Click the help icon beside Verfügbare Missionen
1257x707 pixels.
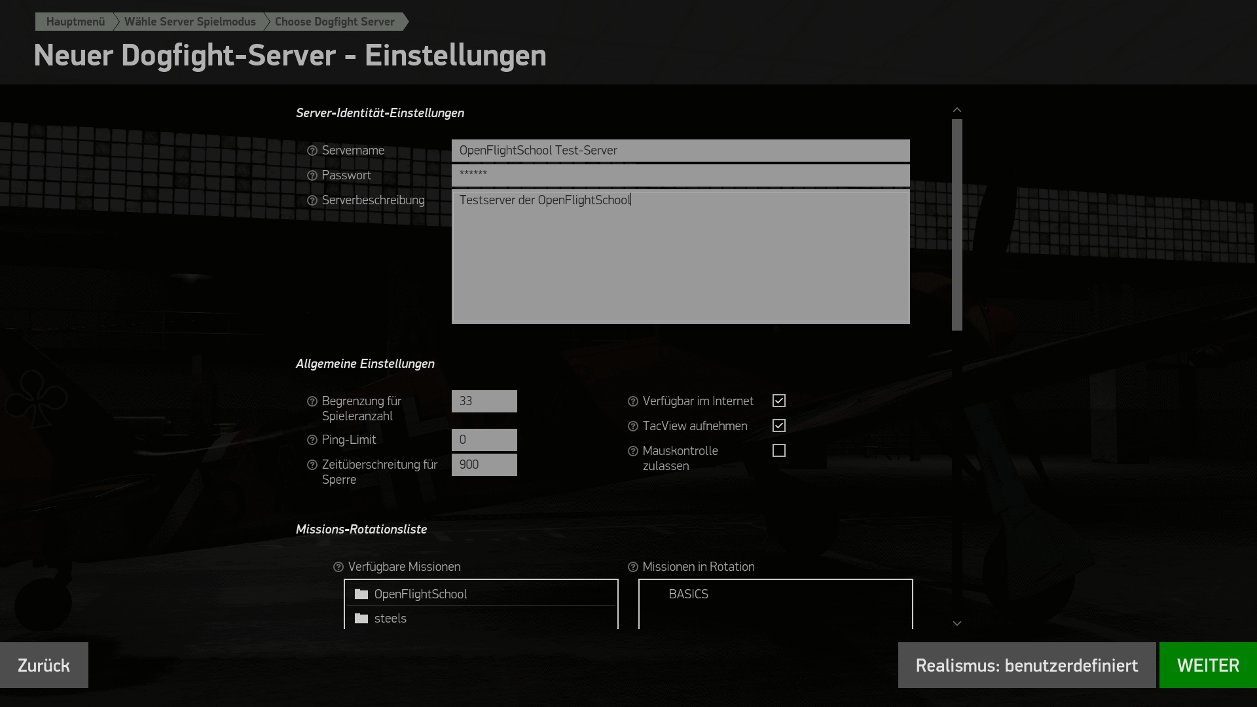pos(338,567)
